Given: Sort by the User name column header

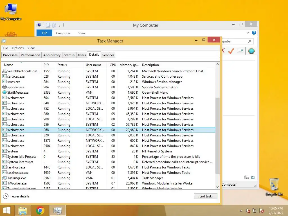Looking at the screenshot, I should (x=95, y=65).
